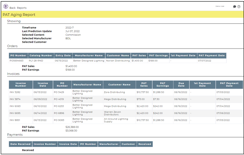Click the Selected Content value Commission

click(x=73, y=35)
